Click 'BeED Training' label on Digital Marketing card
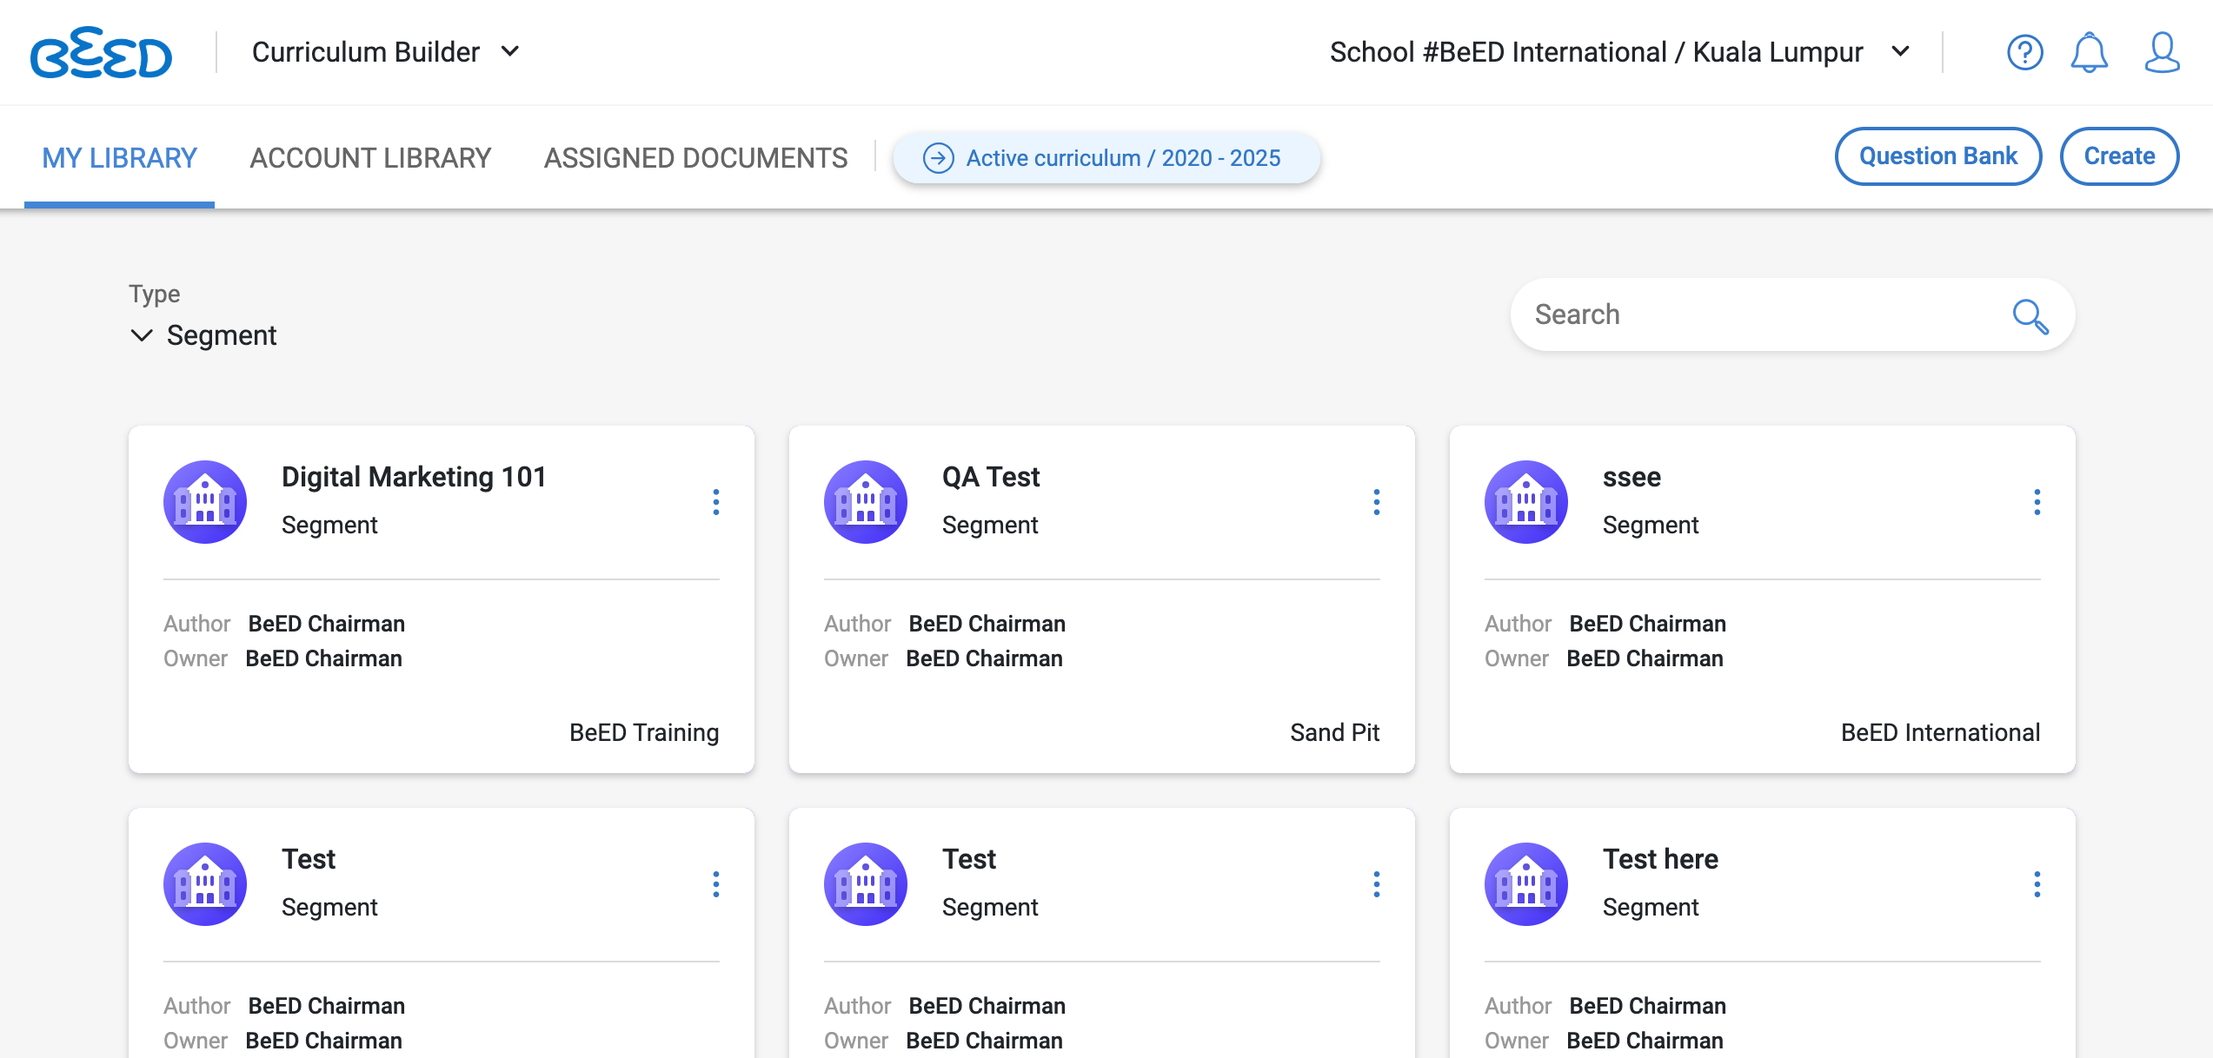 pos(644,732)
